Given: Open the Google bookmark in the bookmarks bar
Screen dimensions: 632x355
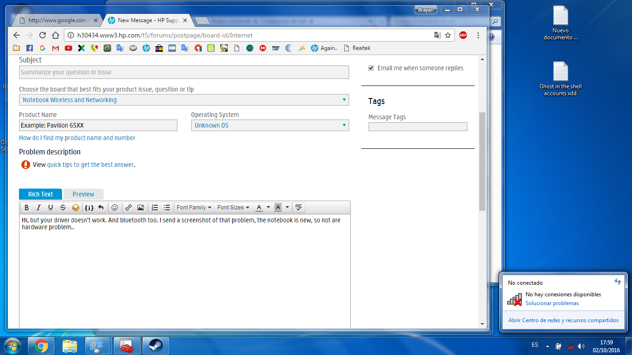Looking at the screenshot, I should coord(43,48).
